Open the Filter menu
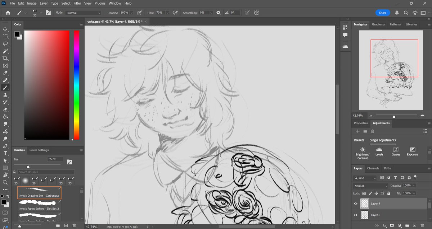 (x=77, y=3)
